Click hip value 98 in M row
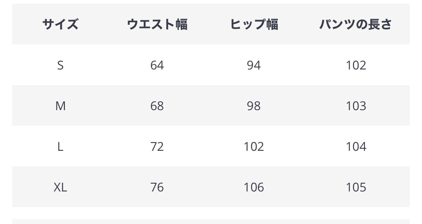Image resolution: width=422 pixels, height=224 pixels. point(254,106)
